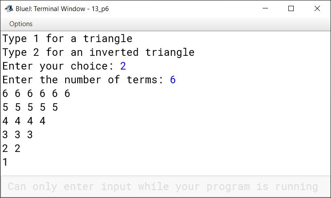Click the output row of threes
This screenshot has width=331, height=198.
click(x=18, y=135)
